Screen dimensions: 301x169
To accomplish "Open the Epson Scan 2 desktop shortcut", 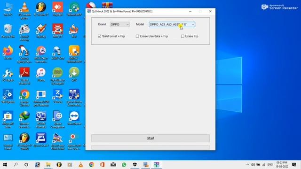I will (41, 140).
